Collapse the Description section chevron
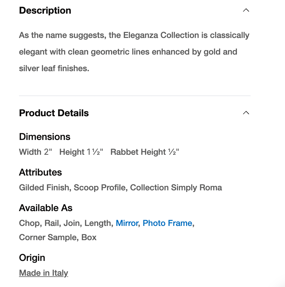Viewport: 285px width, 287px height. click(246, 10)
